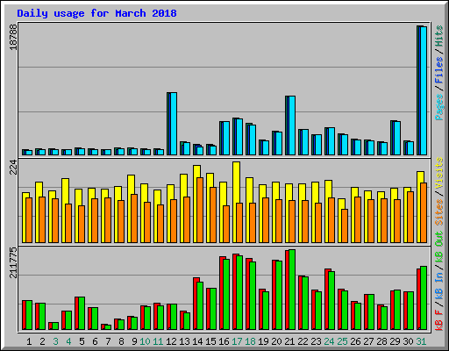Select day label 19 on the x-axis
Screen dimensions: 449x351
click(x=263, y=341)
